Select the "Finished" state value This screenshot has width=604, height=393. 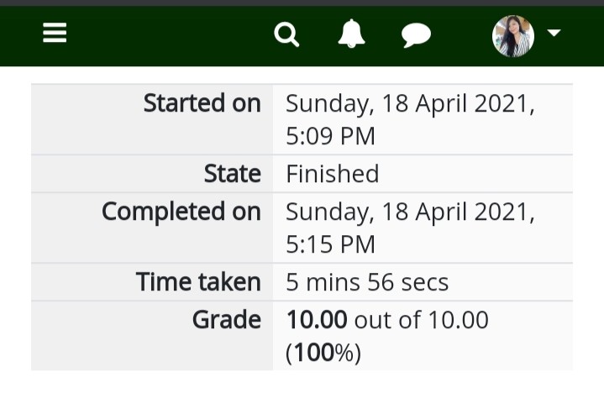click(x=333, y=174)
